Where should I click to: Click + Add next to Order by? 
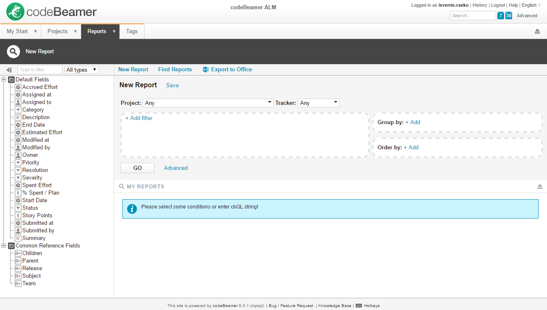[411, 148]
